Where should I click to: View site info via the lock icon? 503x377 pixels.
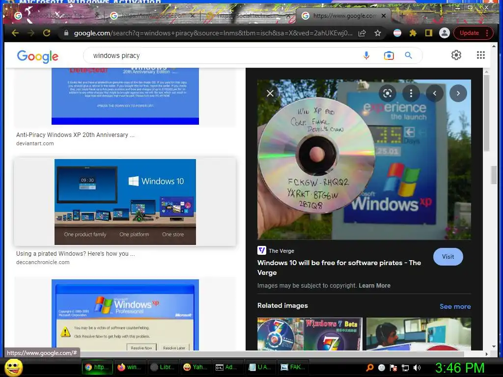[x=66, y=33]
